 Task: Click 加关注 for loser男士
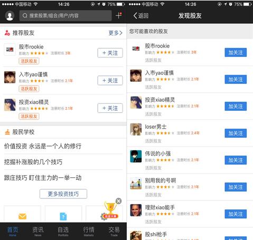click(236, 133)
